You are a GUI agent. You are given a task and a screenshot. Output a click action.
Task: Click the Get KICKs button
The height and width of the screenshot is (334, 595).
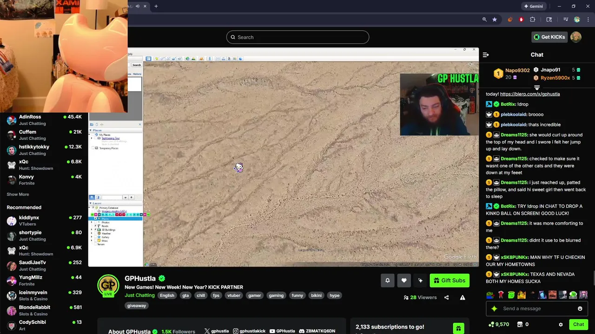[549, 37]
